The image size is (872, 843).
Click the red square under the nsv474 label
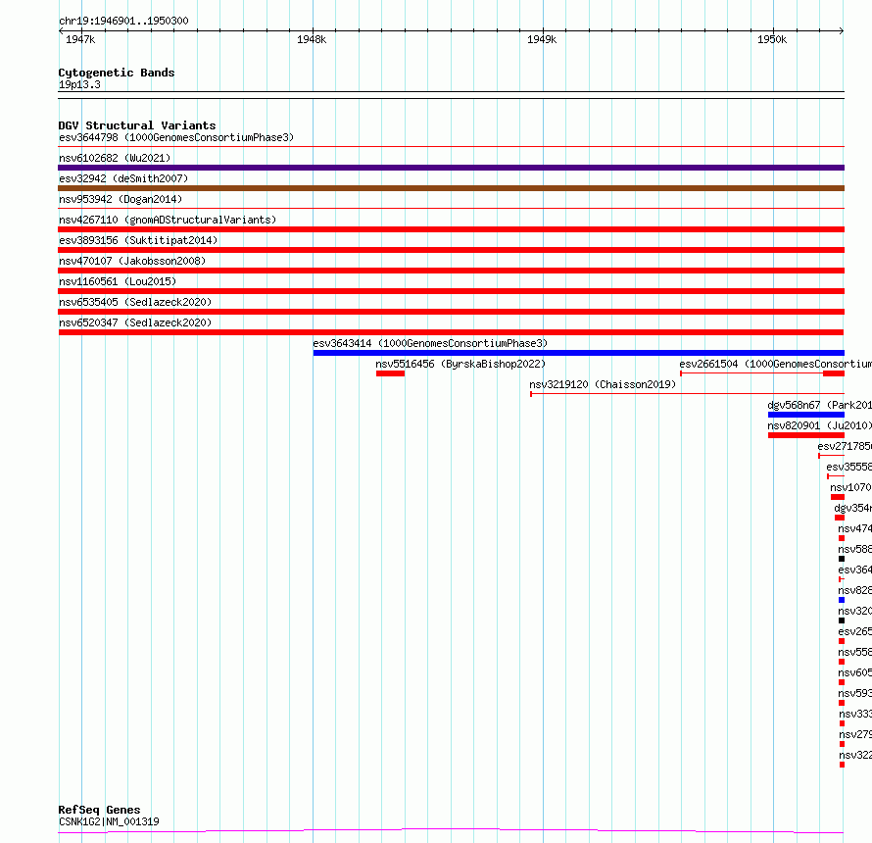point(842,538)
